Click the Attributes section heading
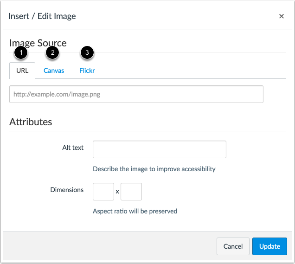This screenshot has width=295, height=264. click(x=31, y=122)
